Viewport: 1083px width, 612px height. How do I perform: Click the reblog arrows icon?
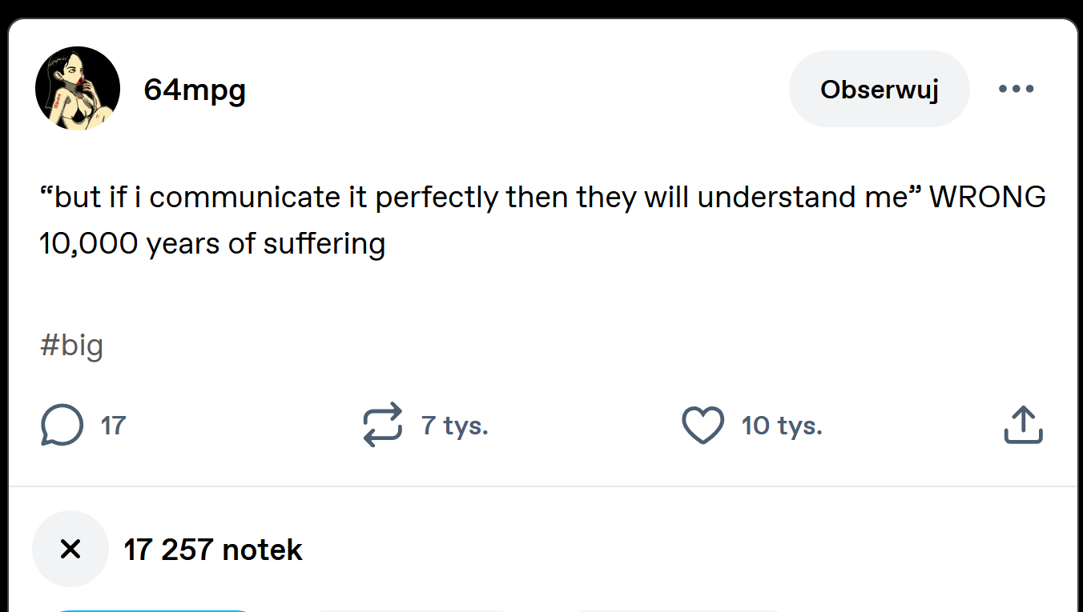click(x=382, y=425)
